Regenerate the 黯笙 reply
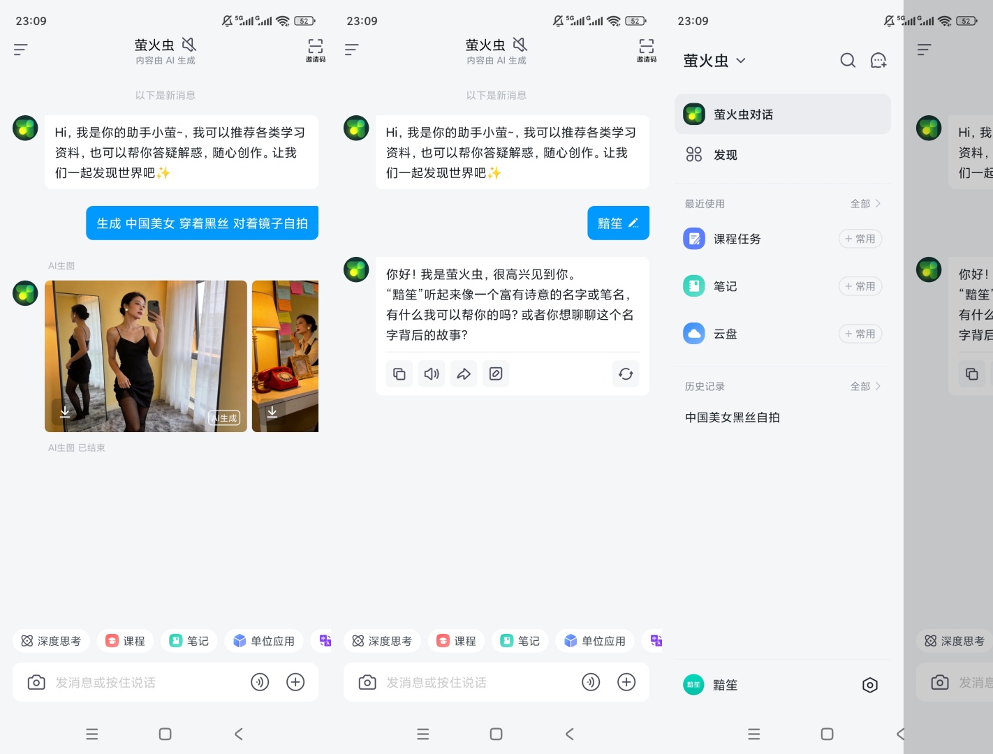 [626, 374]
